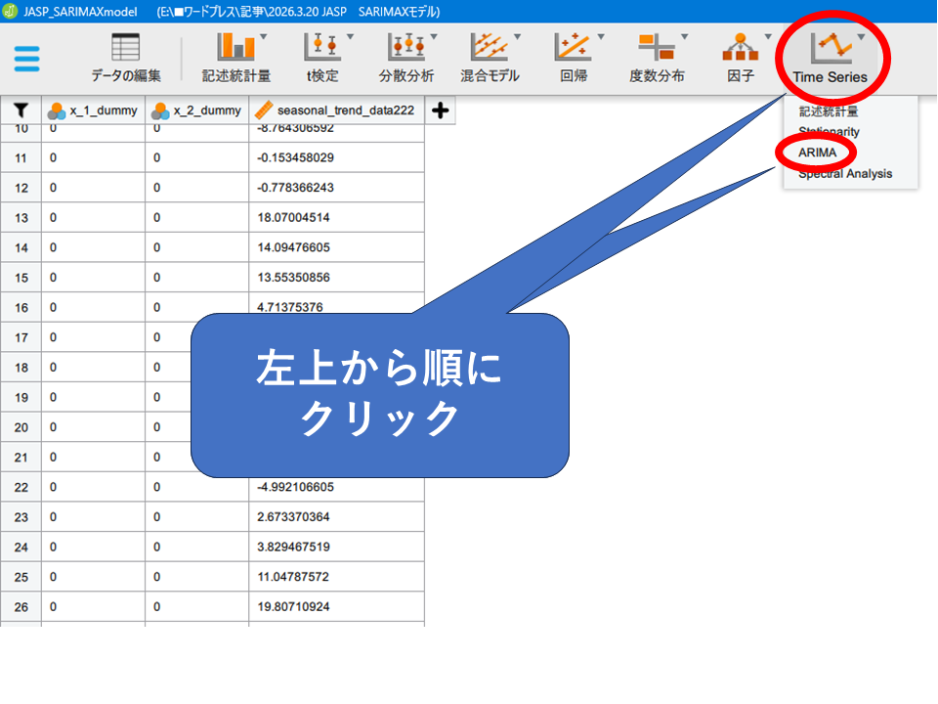The width and height of the screenshot is (938, 704).
Task: Choose Stationarity in the dropdown menu
Action: point(829,131)
